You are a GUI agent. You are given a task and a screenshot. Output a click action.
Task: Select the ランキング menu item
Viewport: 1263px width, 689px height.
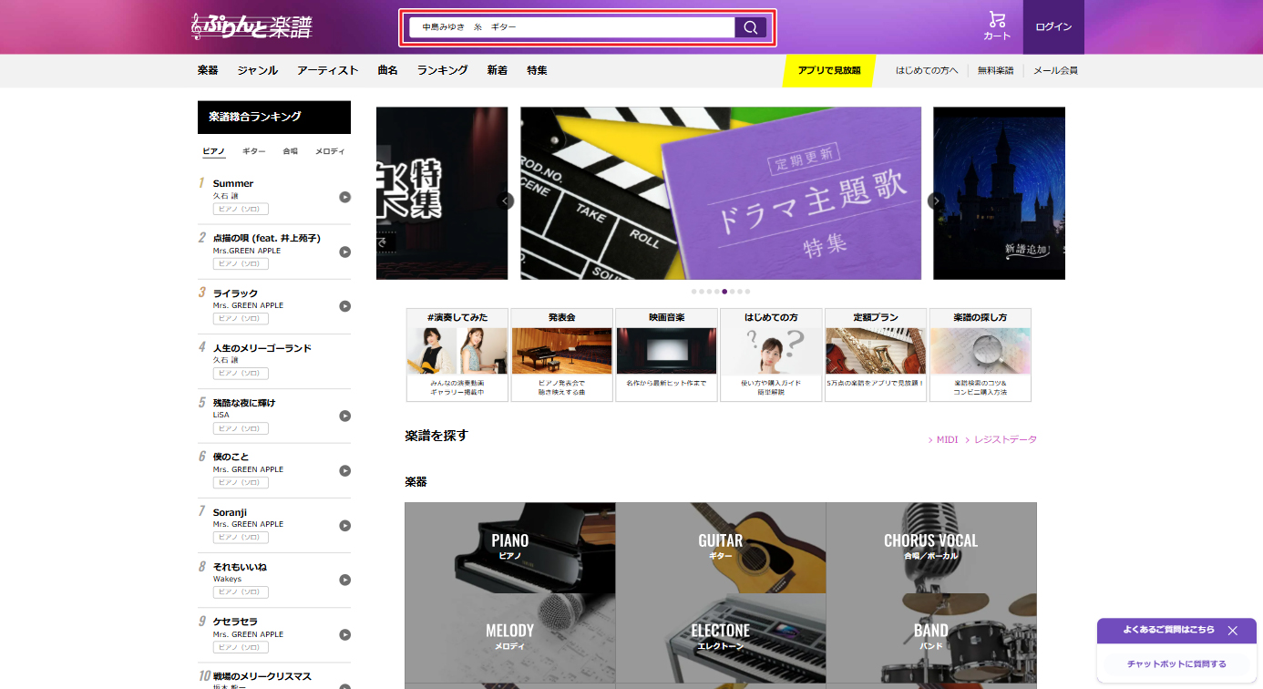coord(442,69)
